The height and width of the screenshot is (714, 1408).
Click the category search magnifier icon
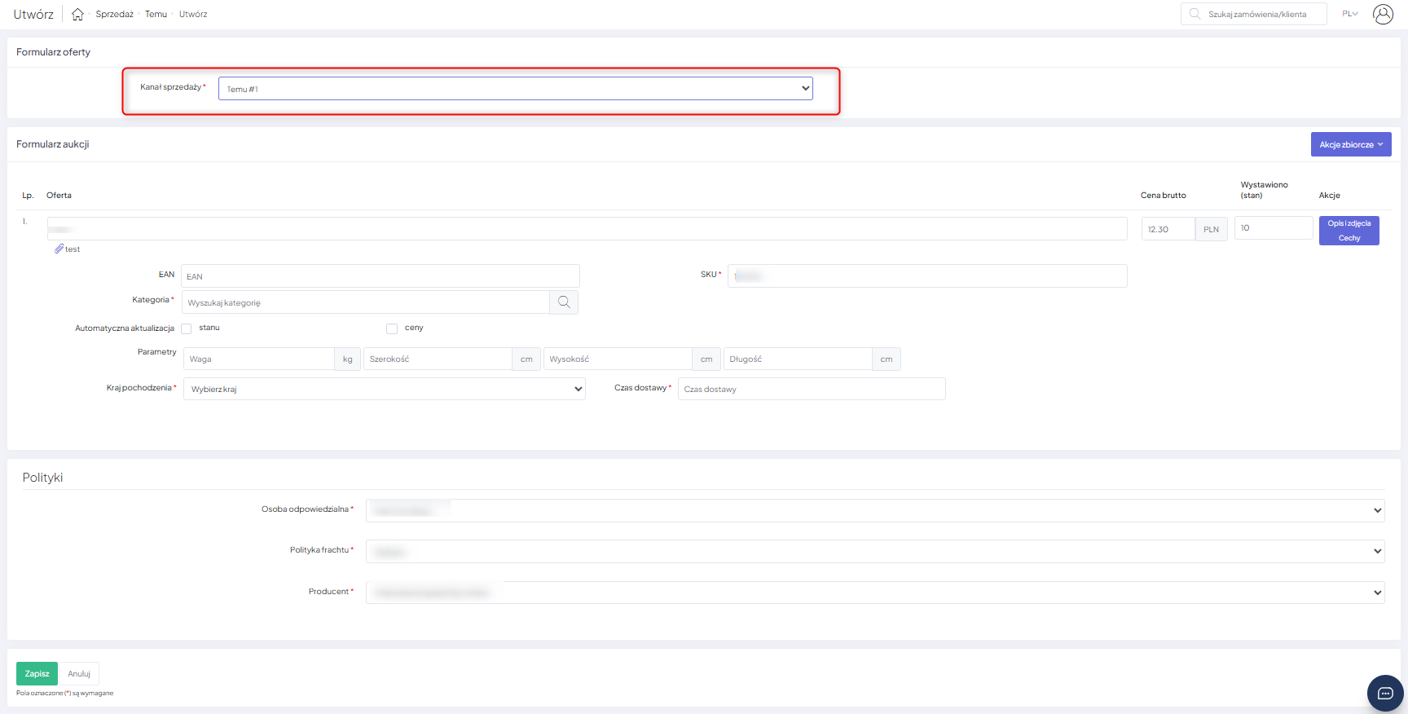(x=564, y=302)
